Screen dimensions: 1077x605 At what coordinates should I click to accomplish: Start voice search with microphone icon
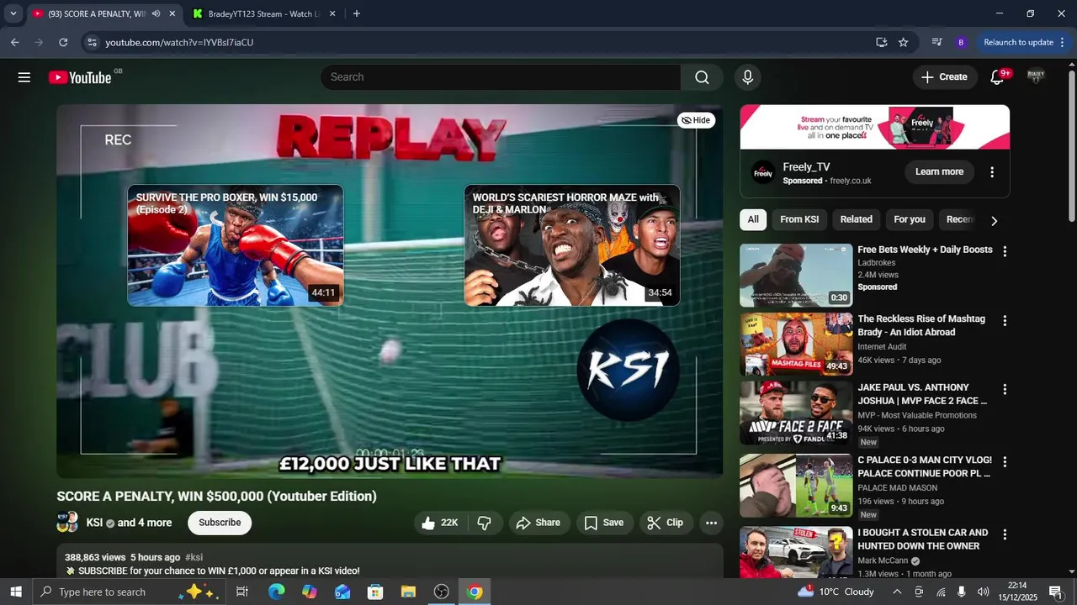click(x=747, y=77)
